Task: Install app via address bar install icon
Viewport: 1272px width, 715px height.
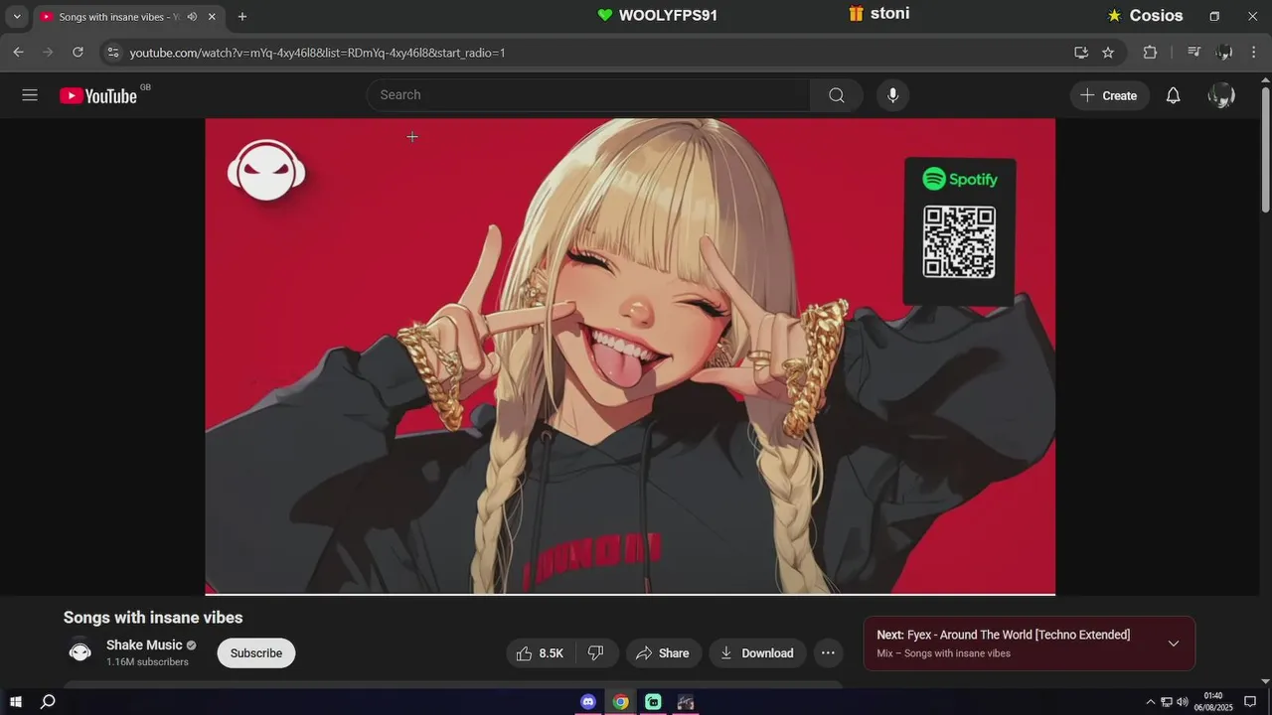Action: (1081, 53)
